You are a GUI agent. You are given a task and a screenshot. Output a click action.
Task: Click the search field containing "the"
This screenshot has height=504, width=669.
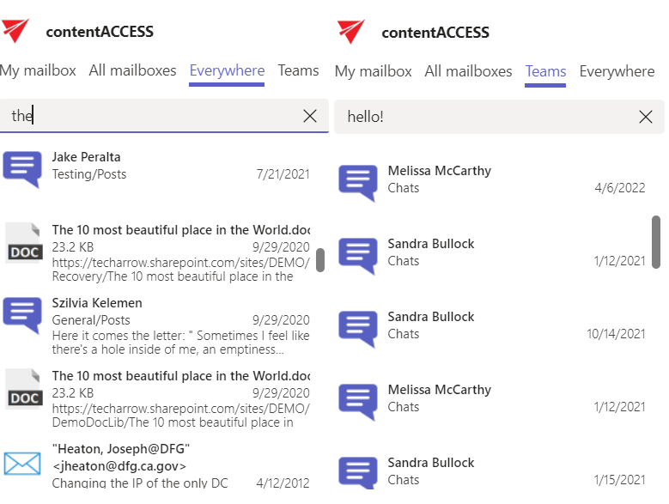(x=155, y=116)
